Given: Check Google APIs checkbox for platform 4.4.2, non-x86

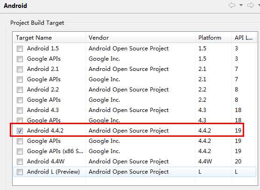Looking at the screenshot, I should 20,141.
